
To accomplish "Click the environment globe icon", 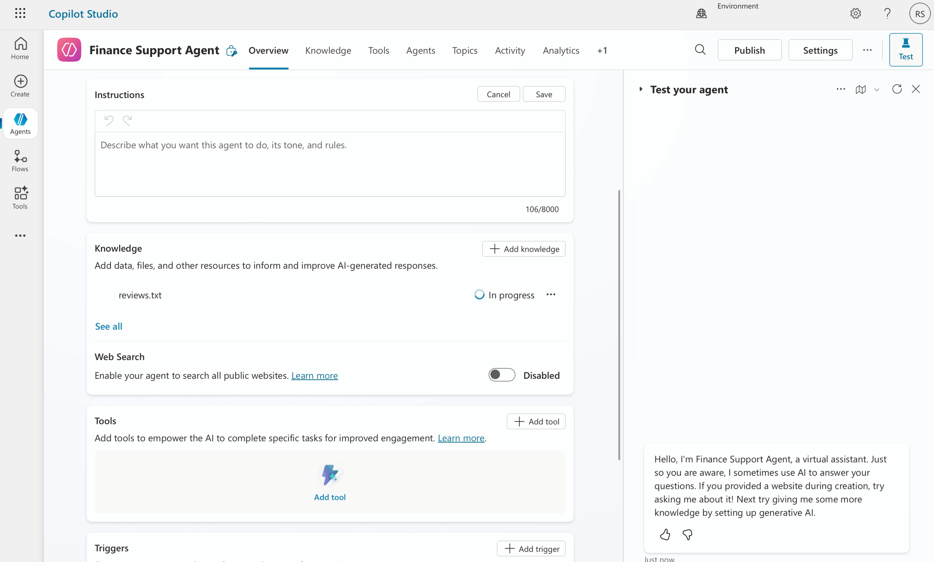I will coord(701,13).
